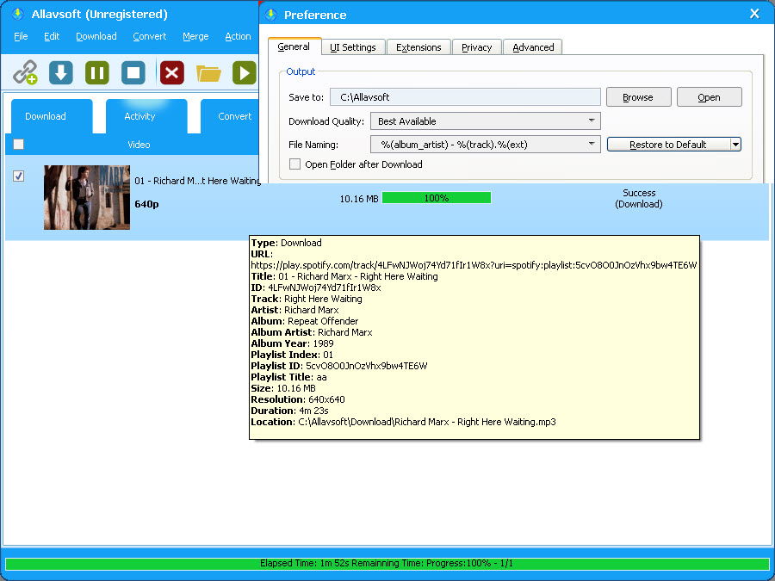Click 'Resolution: 640x640' tooltip line
This screenshot has width=775, height=581.
point(298,399)
